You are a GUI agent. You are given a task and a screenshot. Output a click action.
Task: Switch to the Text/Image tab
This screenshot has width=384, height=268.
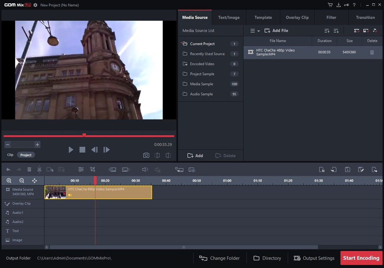click(x=229, y=17)
